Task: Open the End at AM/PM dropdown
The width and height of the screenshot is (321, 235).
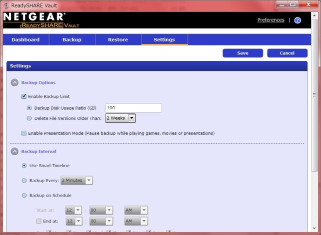Action: (x=136, y=221)
